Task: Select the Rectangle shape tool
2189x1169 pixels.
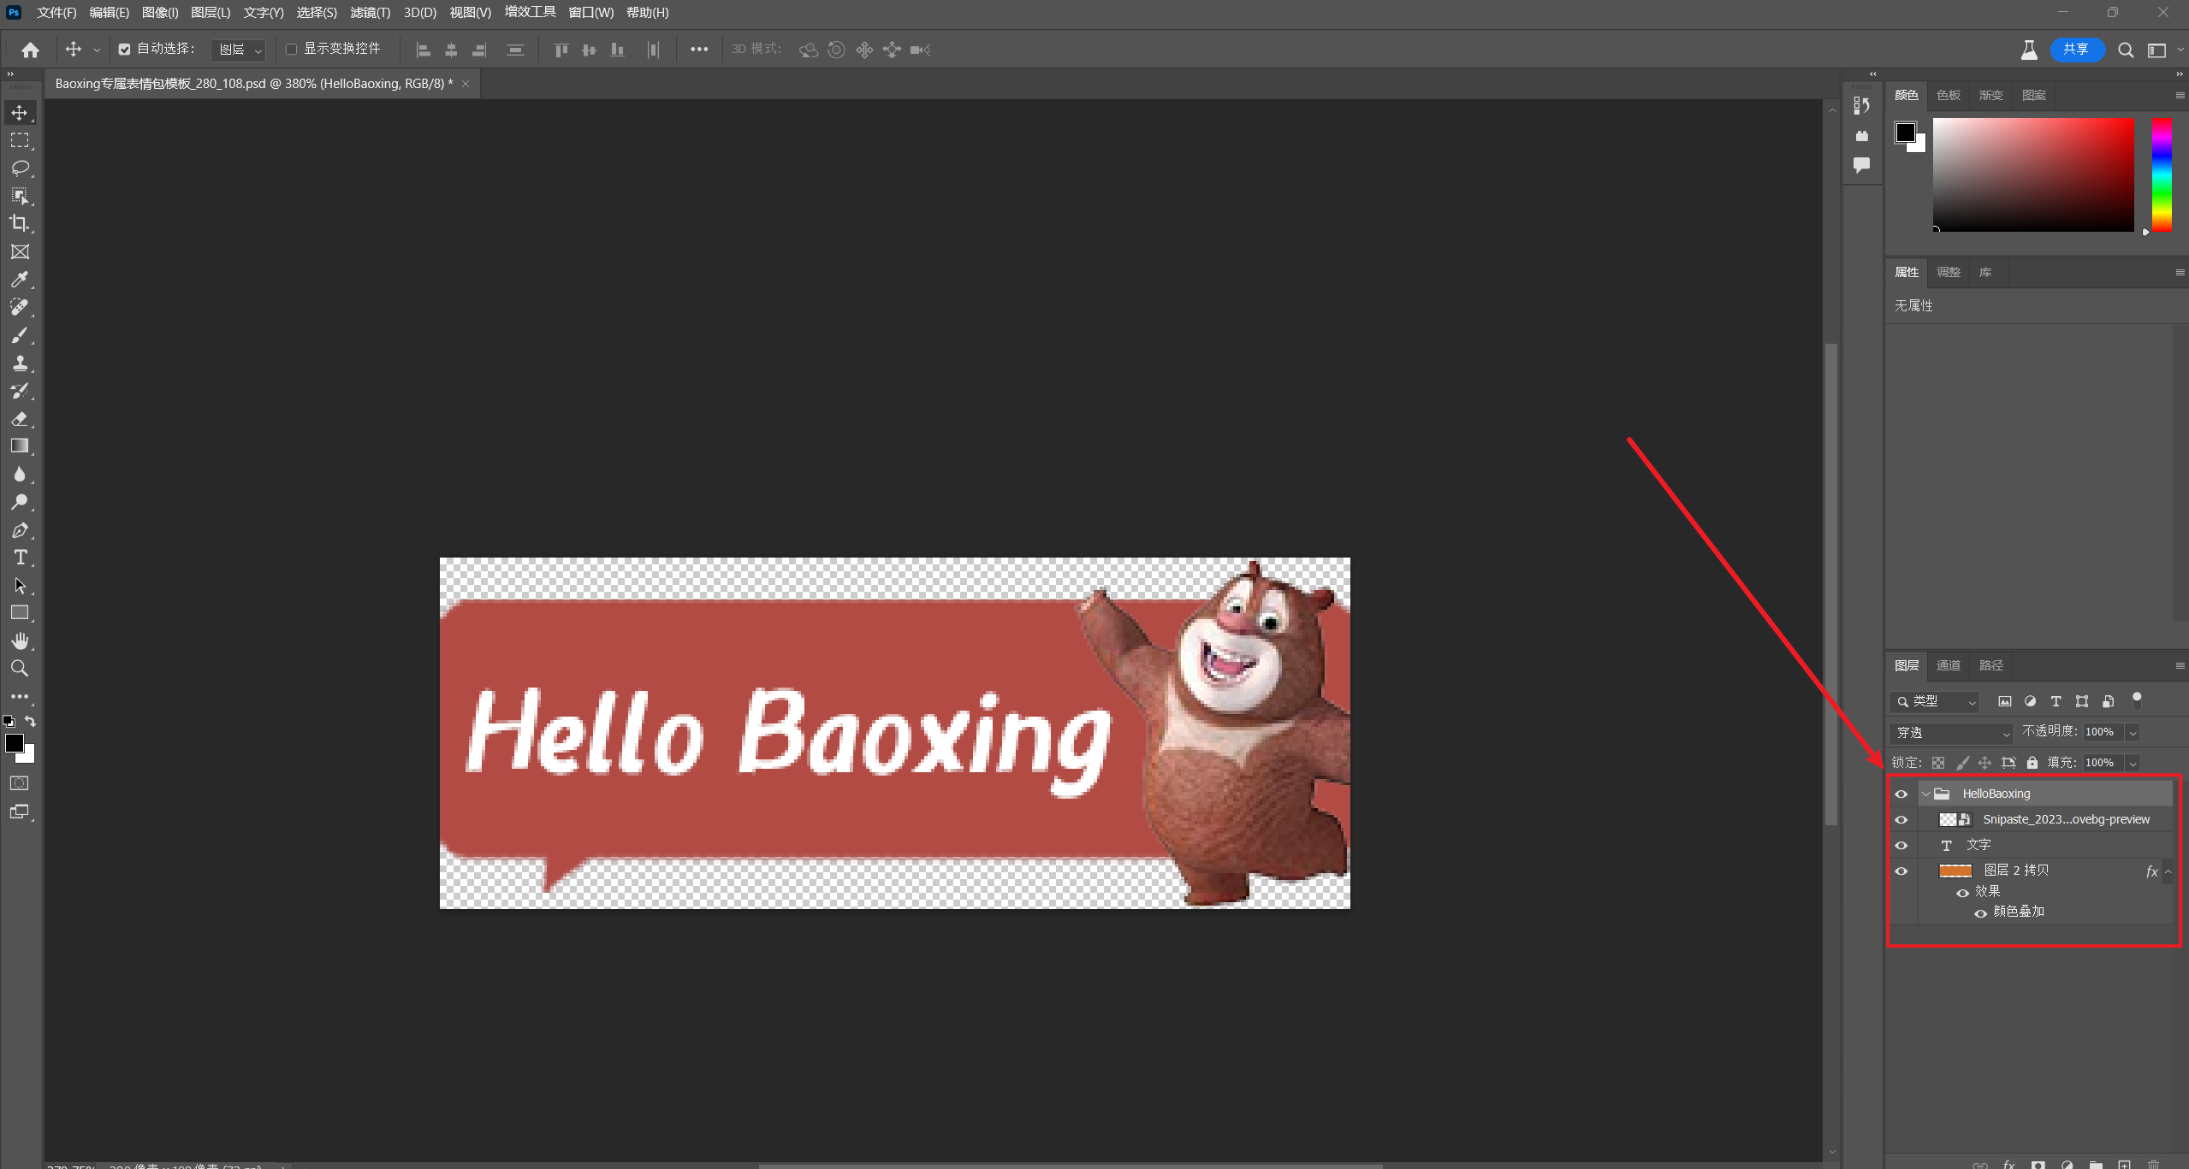Action: [x=20, y=613]
